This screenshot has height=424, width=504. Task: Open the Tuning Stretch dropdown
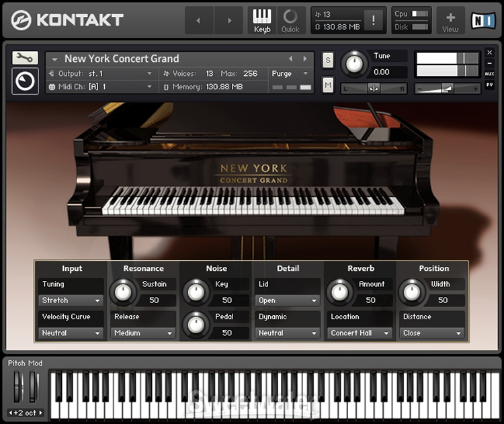tap(71, 300)
